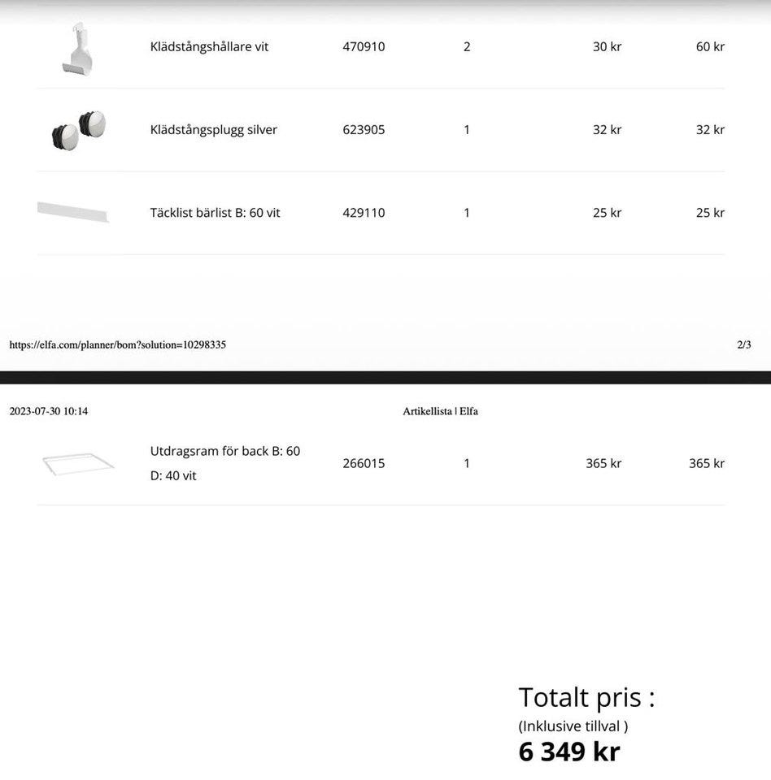Click the 2/3 page number indicator
The image size is (771, 780).
coord(743,345)
